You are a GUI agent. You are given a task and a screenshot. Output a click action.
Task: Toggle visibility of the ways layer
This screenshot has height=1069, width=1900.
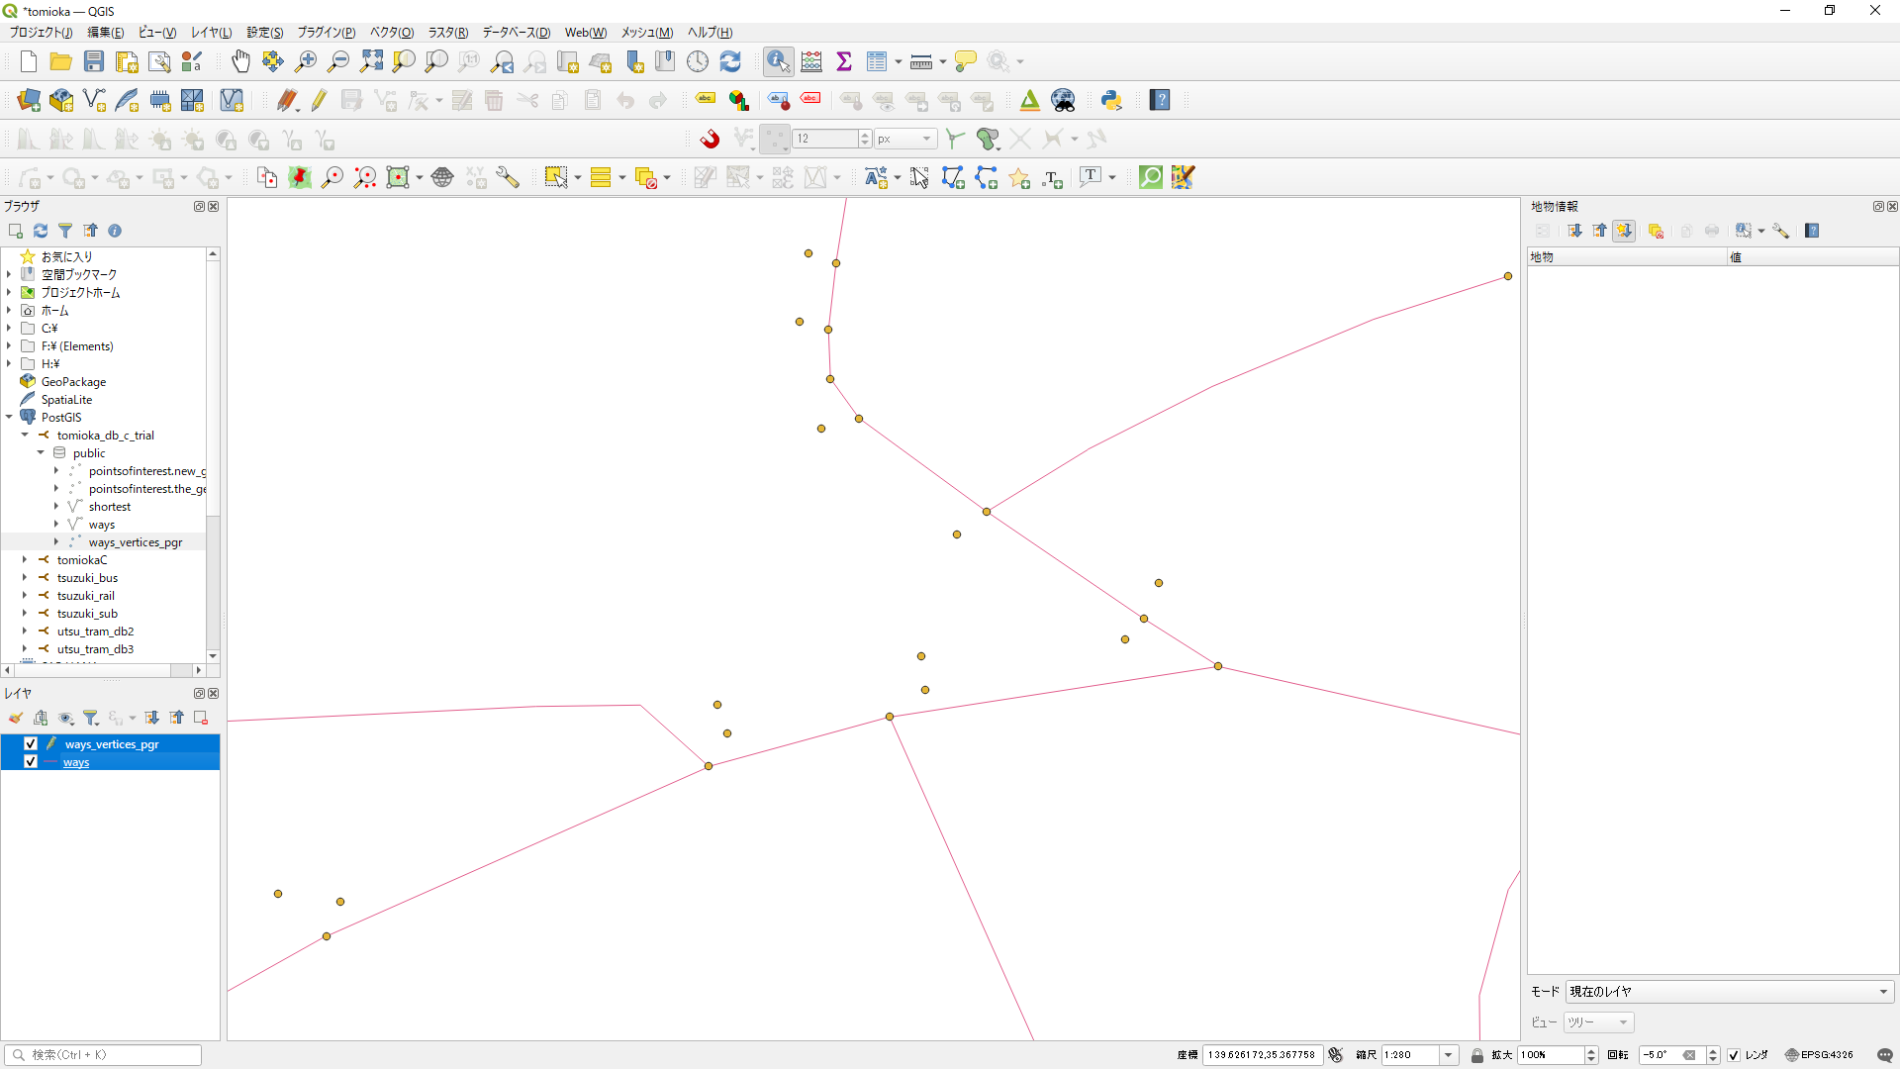pos(31,761)
